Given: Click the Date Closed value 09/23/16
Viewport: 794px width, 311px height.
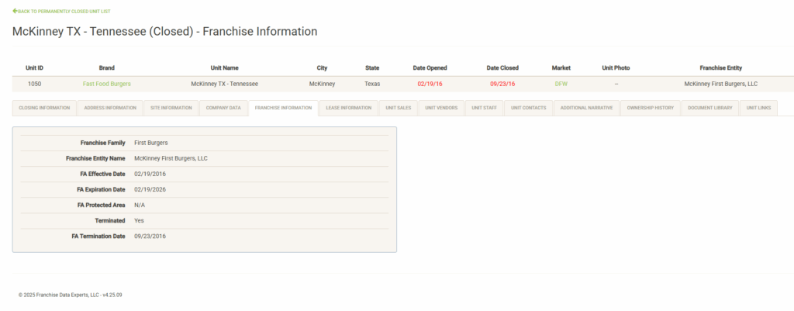Looking at the screenshot, I should 502,83.
